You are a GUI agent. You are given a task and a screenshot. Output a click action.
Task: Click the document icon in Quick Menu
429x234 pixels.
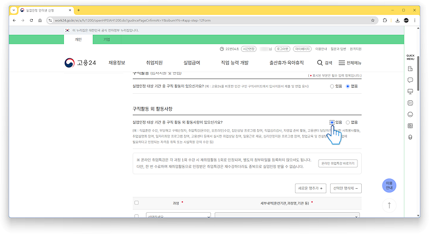click(410, 69)
